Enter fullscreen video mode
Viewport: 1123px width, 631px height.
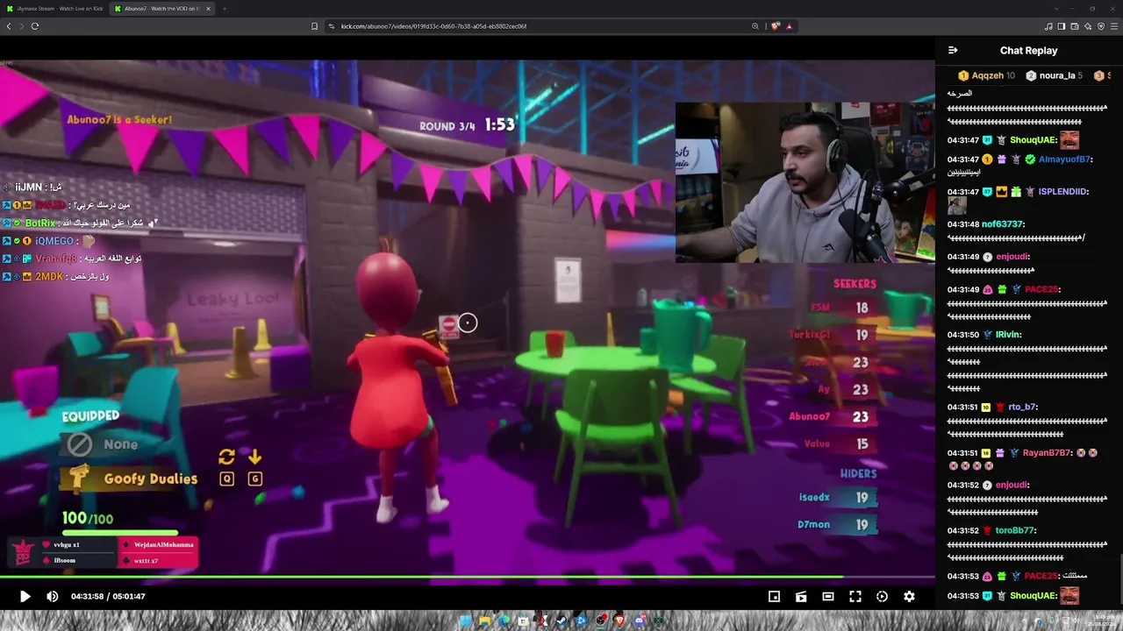(855, 596)
